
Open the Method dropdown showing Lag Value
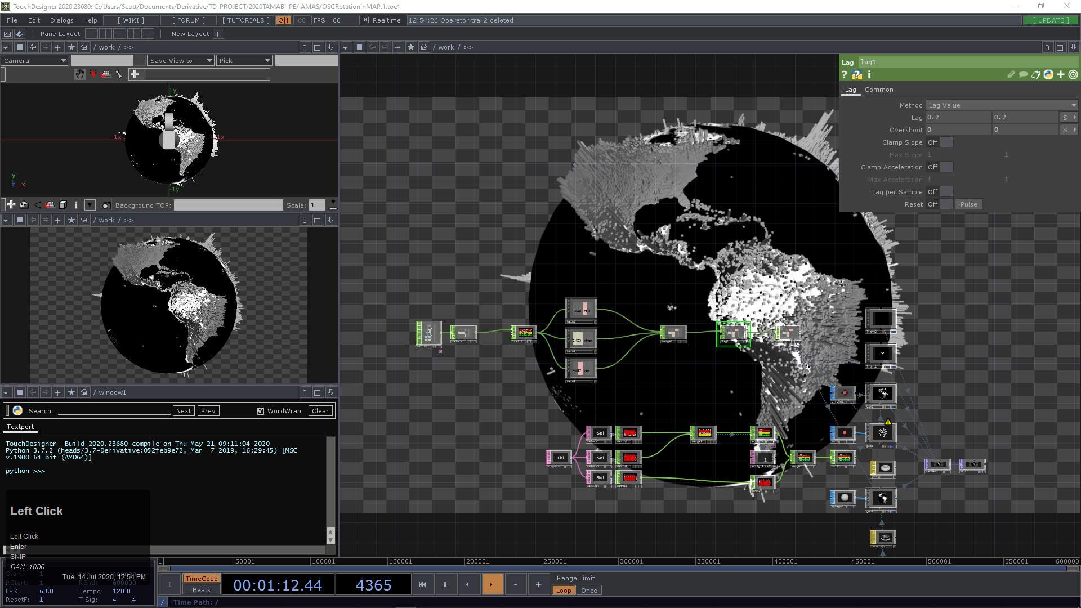(1002, 105)
